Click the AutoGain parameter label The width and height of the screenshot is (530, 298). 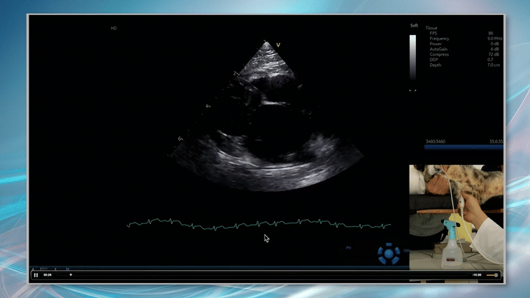point(438,49)
